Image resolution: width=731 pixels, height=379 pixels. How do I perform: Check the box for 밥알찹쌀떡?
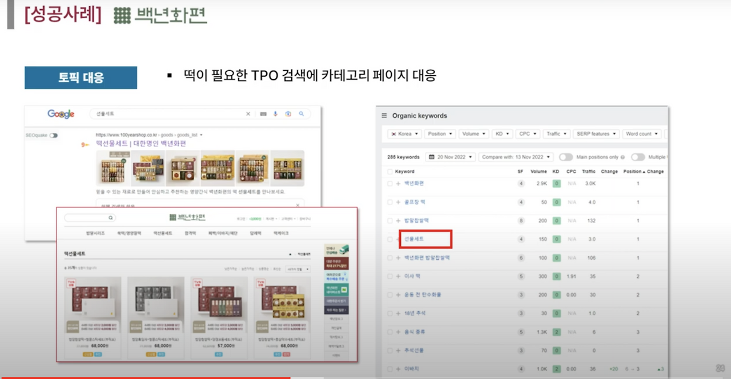click(x=390, y=221)
